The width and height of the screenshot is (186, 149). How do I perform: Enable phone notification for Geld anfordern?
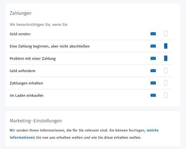pos(166,71)
